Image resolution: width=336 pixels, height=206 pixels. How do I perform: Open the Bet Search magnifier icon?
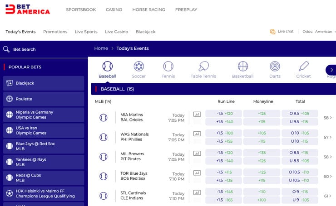click(6, 49)
